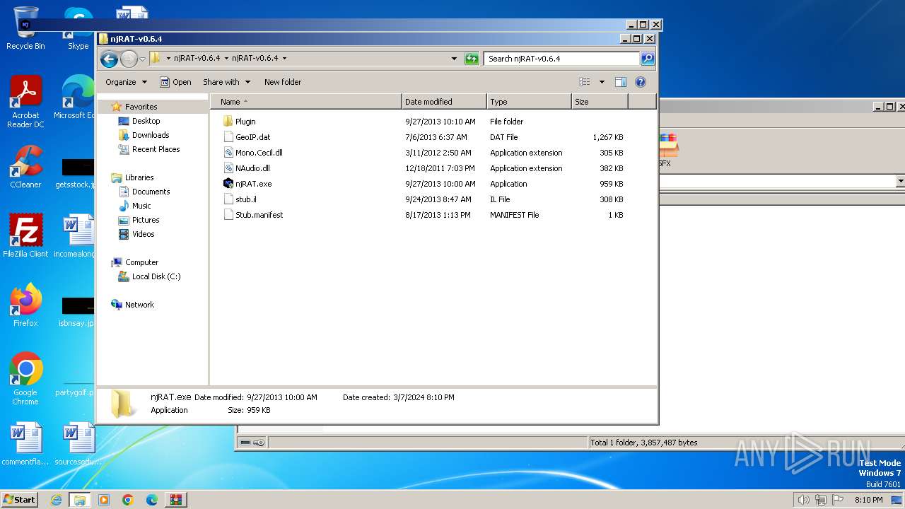Click the New folder button
Image resolution: width=905 pixels, height=509 pixels.
click(283, 82)
